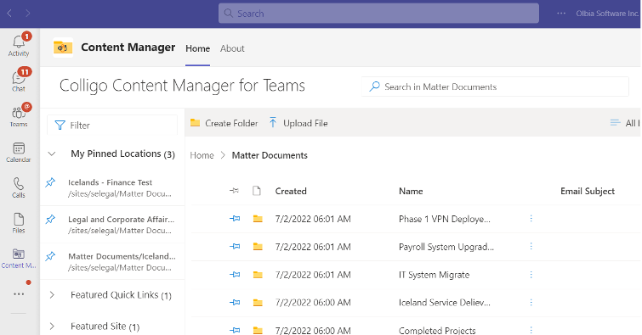The width and height of the screenshot is (642, 335).
Task: Unpin Icelands - Finance Test location
Action: click(x=50, y=182)
